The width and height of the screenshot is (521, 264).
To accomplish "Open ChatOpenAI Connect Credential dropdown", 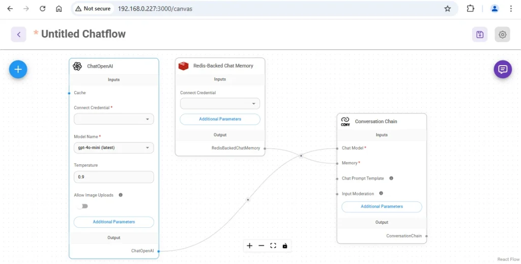I will [x=113, y=119].
